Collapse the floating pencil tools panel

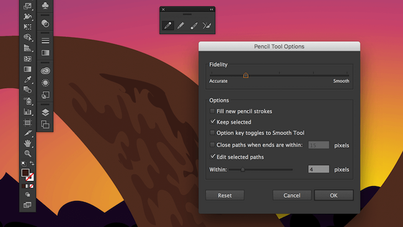[211, 9]
